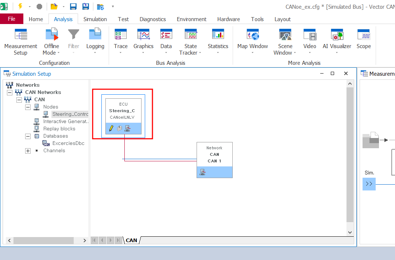Collapse the CAN Networks tree node
395x260 pixels.
[x=9, y=92]
